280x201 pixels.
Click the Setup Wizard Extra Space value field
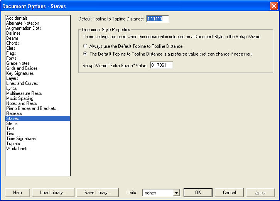161,66
